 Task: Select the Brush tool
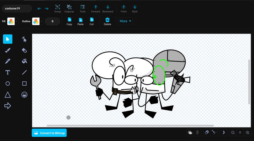point(8,50)
